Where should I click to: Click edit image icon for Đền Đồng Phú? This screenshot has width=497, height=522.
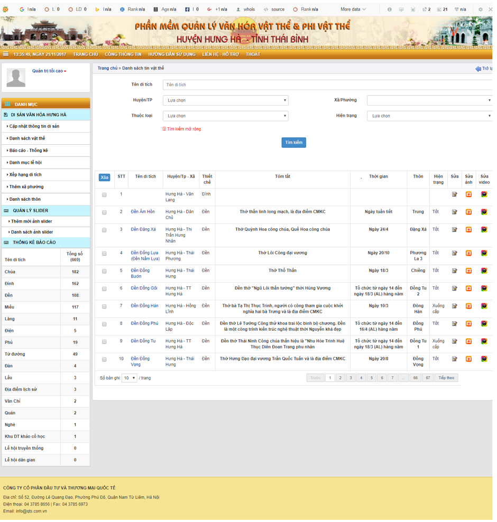tap(468, 324)
